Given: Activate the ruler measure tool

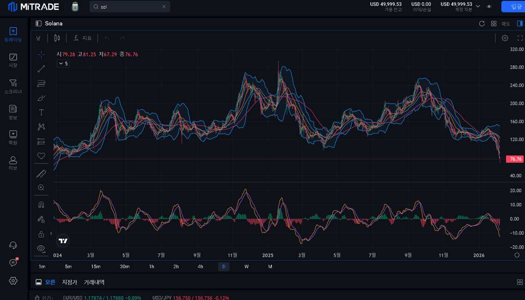Looking at the screenshot, I should 41,174.
